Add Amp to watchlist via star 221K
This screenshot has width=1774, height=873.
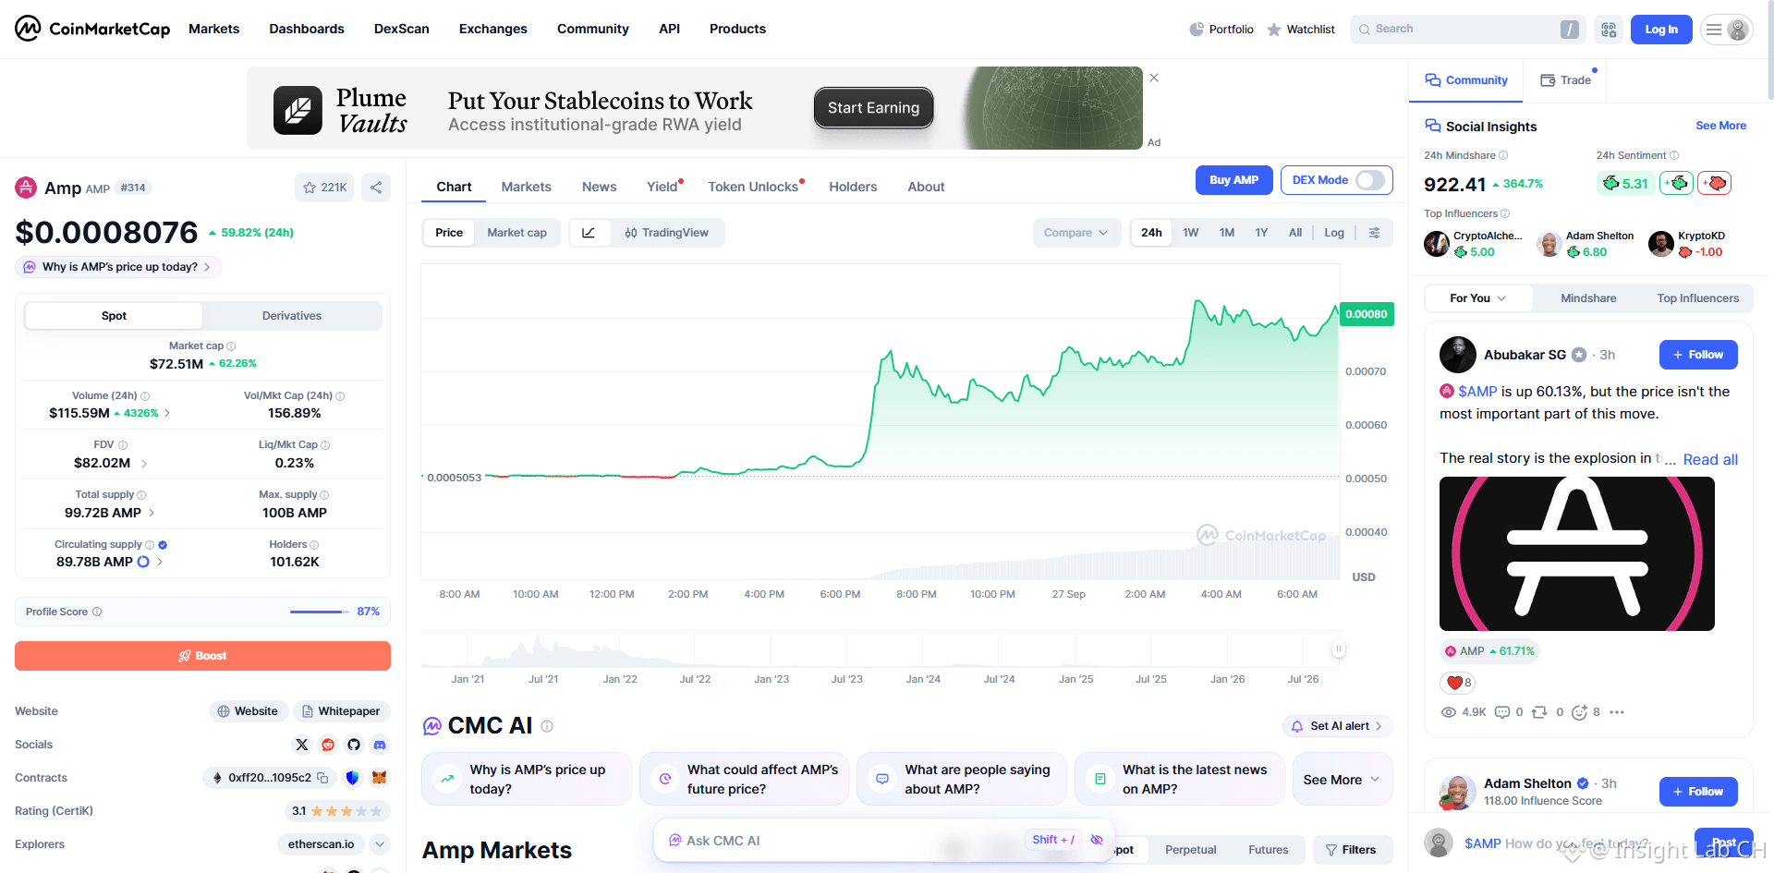[x=324, y=188]
